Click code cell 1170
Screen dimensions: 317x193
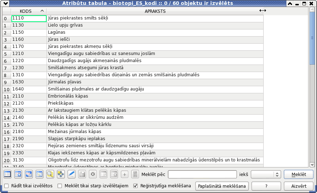tap(29, 46)
